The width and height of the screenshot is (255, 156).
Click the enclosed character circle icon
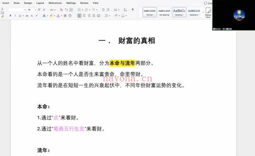(x=70, y=15)
